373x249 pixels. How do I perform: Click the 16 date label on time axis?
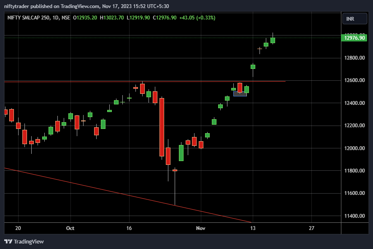tap(129, 228)
